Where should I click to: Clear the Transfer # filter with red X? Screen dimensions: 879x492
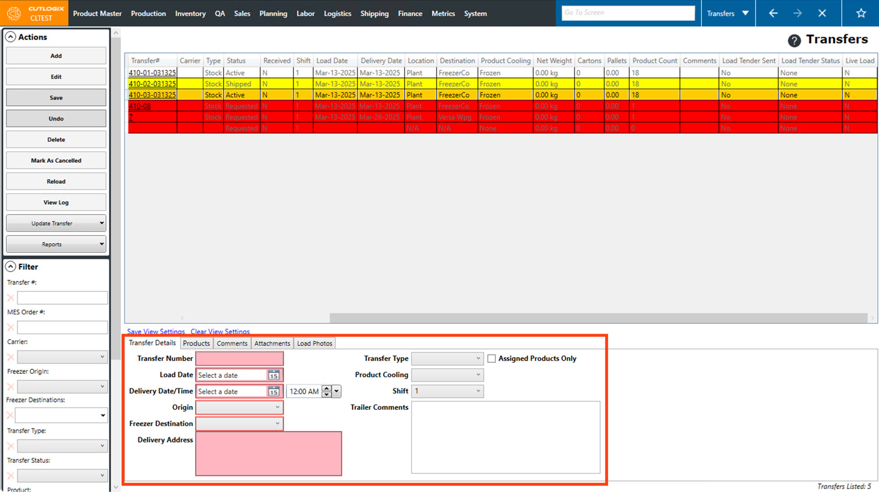(x=10, y=298)
